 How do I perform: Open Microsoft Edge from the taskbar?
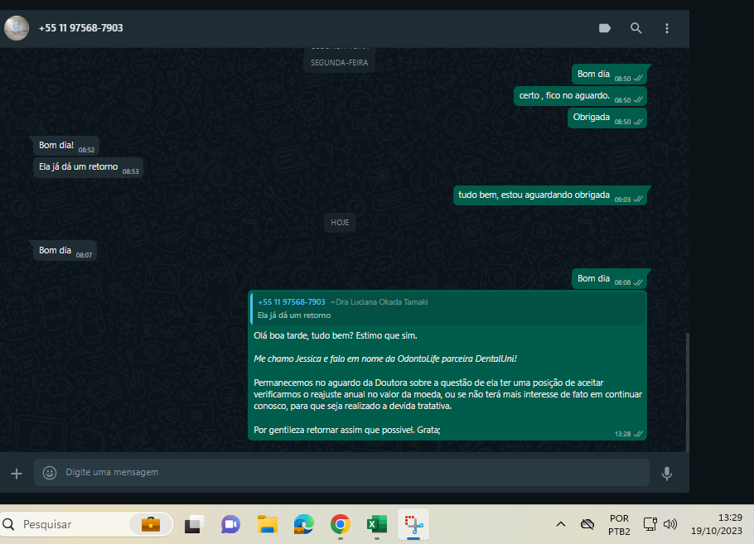click(304, 524)
